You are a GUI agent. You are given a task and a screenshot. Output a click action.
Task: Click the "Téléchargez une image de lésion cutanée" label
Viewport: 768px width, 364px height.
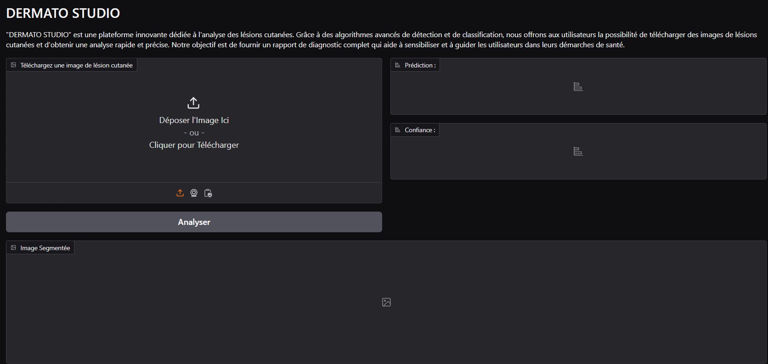coord(76,65)
